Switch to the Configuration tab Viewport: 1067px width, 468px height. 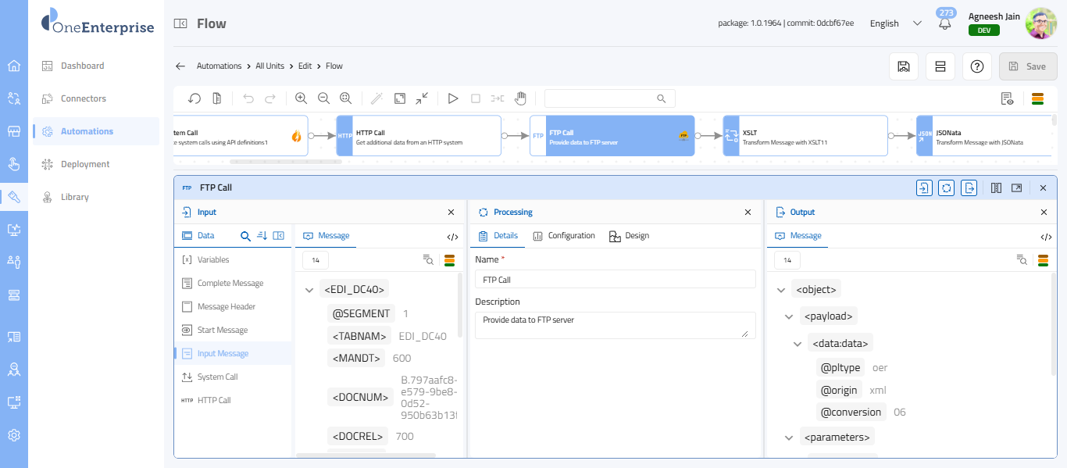click(564, 236)
